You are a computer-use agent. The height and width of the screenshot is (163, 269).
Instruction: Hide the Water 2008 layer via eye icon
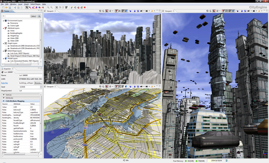coord(8,38)
